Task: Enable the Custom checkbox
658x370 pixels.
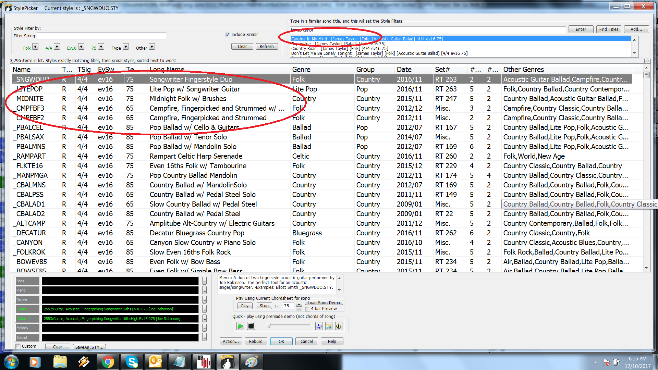Action: [18, 346]
